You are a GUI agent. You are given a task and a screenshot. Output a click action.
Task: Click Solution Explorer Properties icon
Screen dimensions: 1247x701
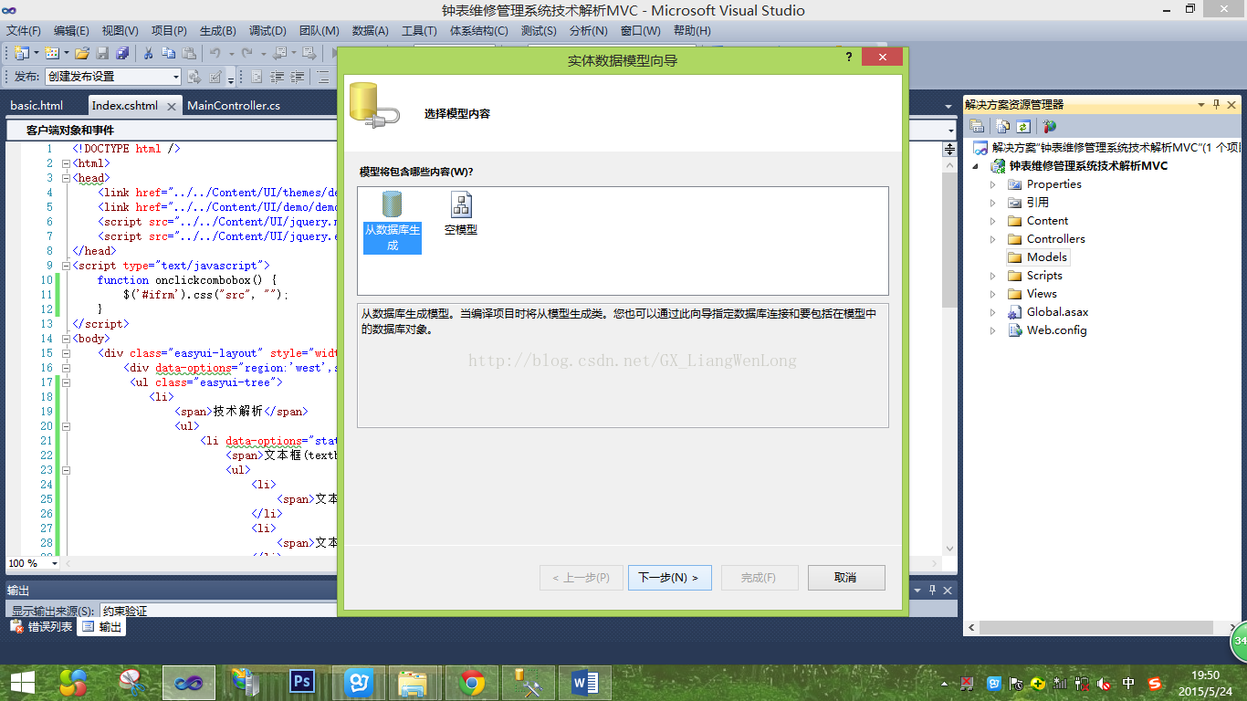977,127
